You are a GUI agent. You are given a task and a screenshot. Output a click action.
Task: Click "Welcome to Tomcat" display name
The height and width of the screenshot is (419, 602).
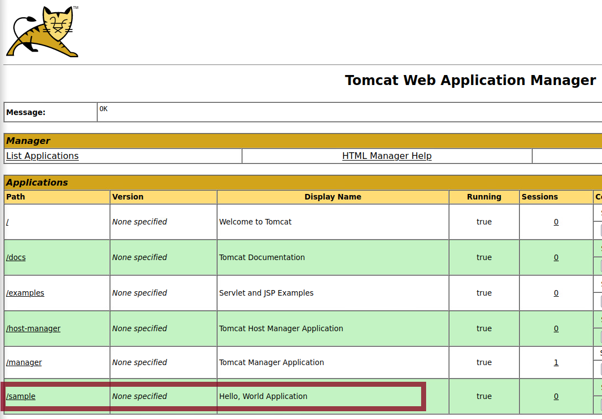pos(255,222)
